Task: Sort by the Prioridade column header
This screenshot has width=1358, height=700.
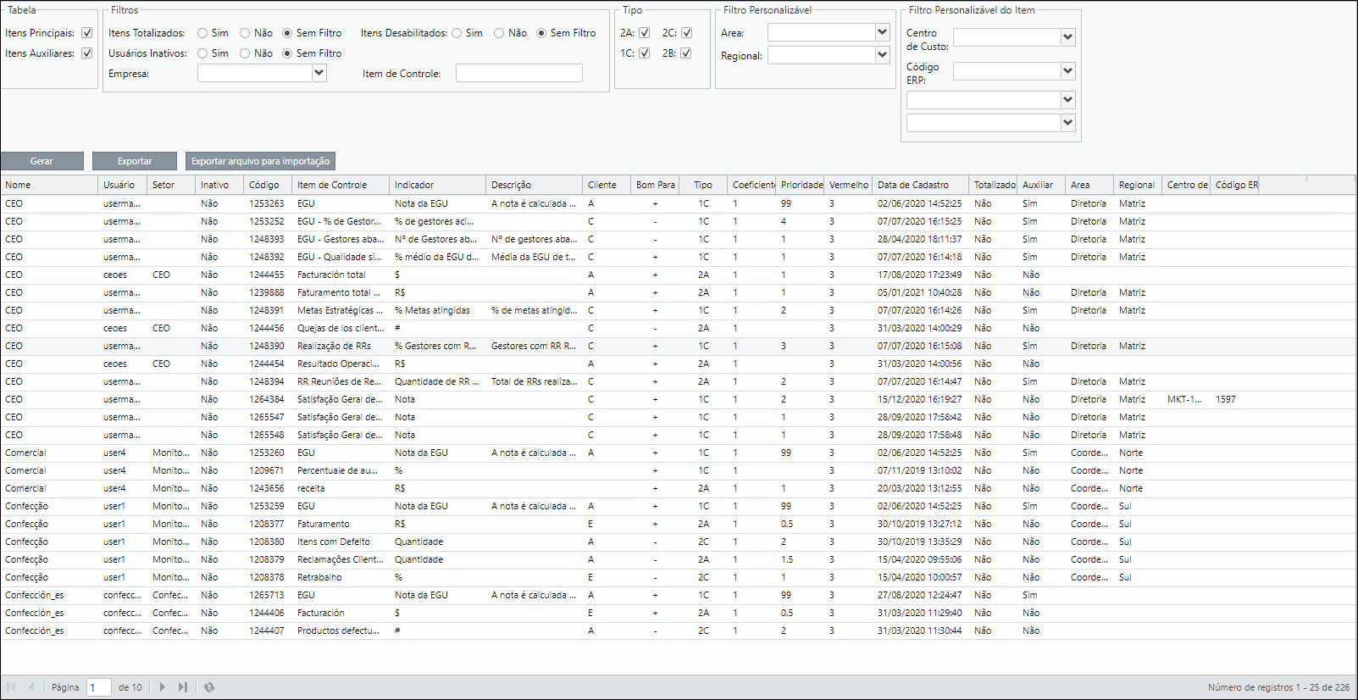Action: click(801, 185)
